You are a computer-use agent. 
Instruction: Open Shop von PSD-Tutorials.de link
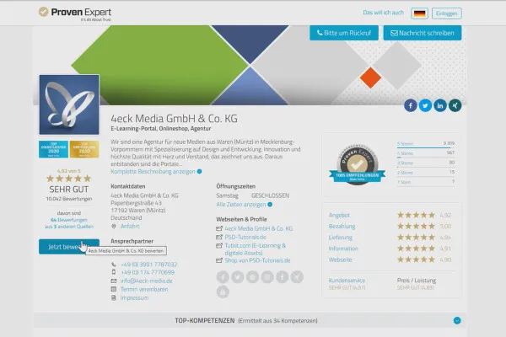[x=257, y=260]
